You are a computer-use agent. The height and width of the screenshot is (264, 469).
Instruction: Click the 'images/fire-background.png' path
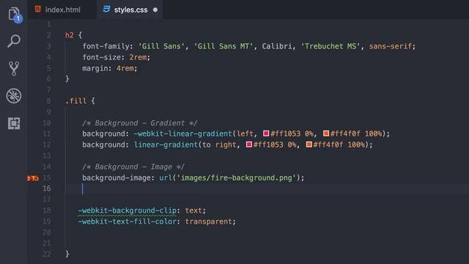click(236, 177)
